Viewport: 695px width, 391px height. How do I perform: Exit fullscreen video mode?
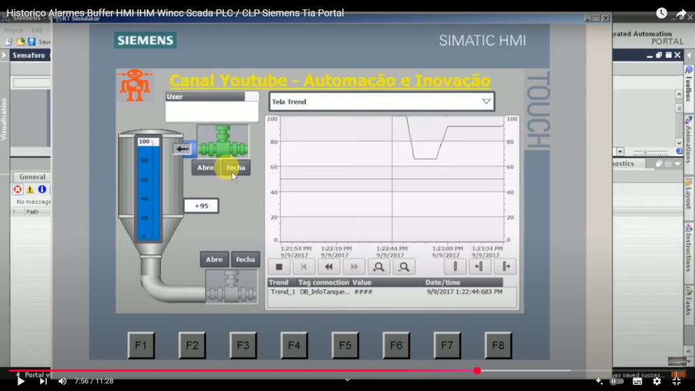pyautogui.click(x=677, y=381)
